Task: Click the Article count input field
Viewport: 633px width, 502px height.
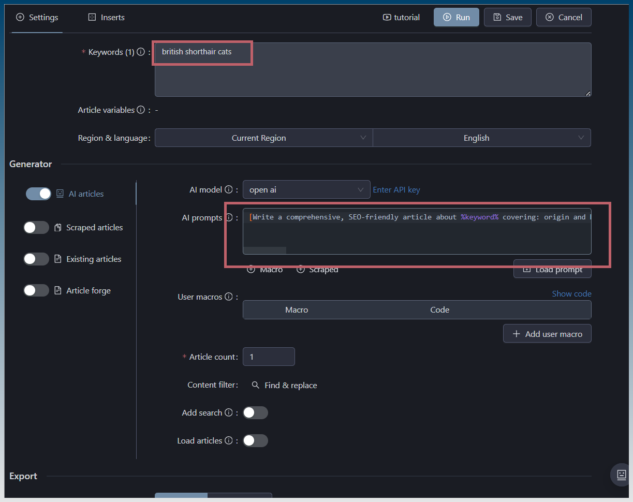Action: click(269, 357)
